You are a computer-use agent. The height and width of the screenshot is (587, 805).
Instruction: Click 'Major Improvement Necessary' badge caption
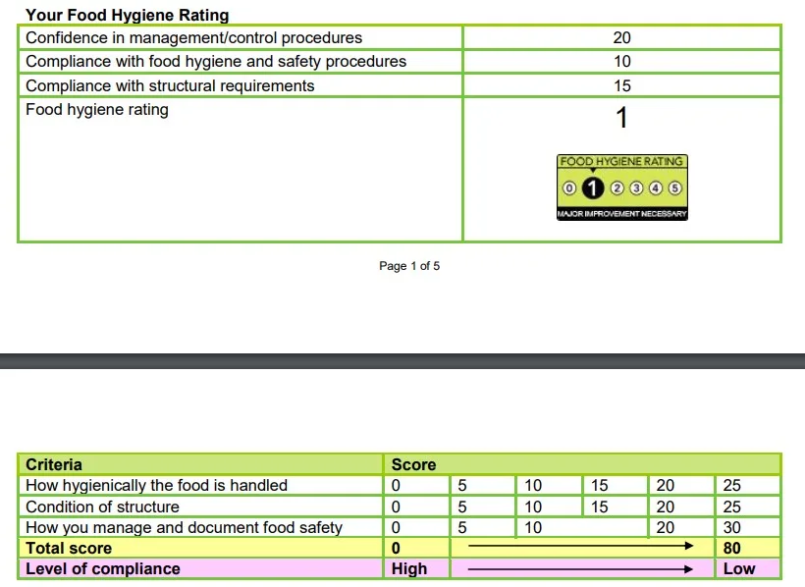[x=621, y=214]
